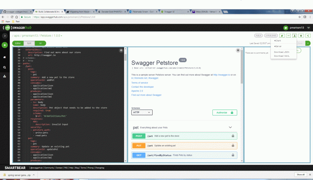Open browser home page icon
313x180 pixels.
click(16, 17)
